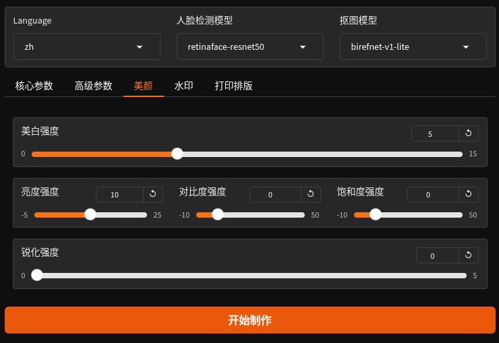Click the 美白强度 slider handle
499x343 pixels.
[177, 154]
